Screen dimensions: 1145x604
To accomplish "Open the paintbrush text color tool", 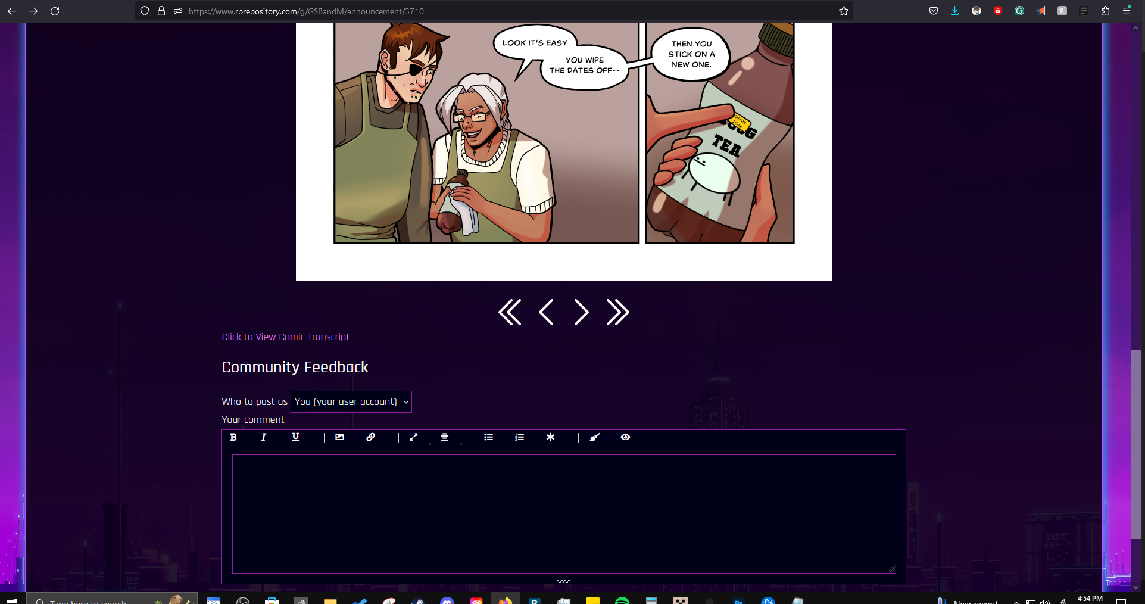I will point(594,437).
